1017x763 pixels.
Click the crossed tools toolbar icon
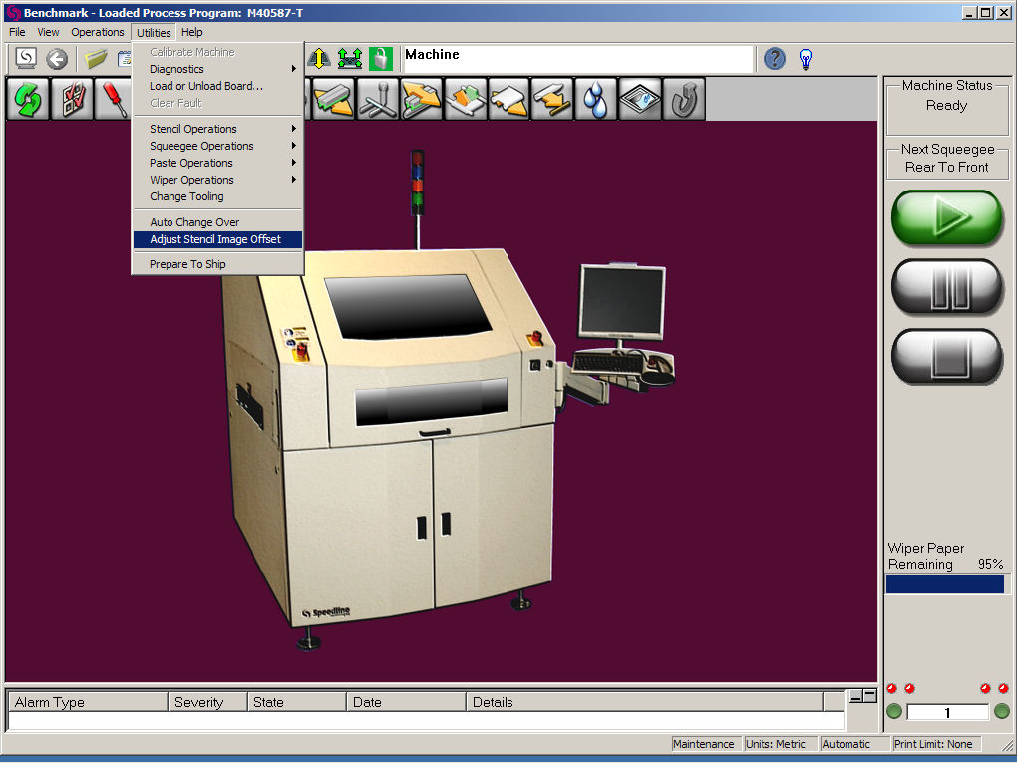tap(377, 100)
